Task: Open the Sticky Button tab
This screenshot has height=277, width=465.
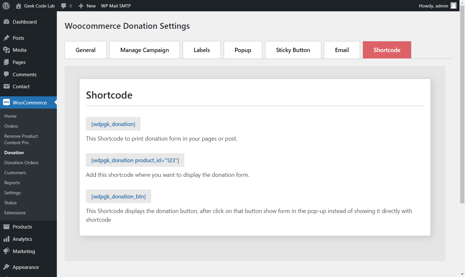Action: click(x=293, y=50)
